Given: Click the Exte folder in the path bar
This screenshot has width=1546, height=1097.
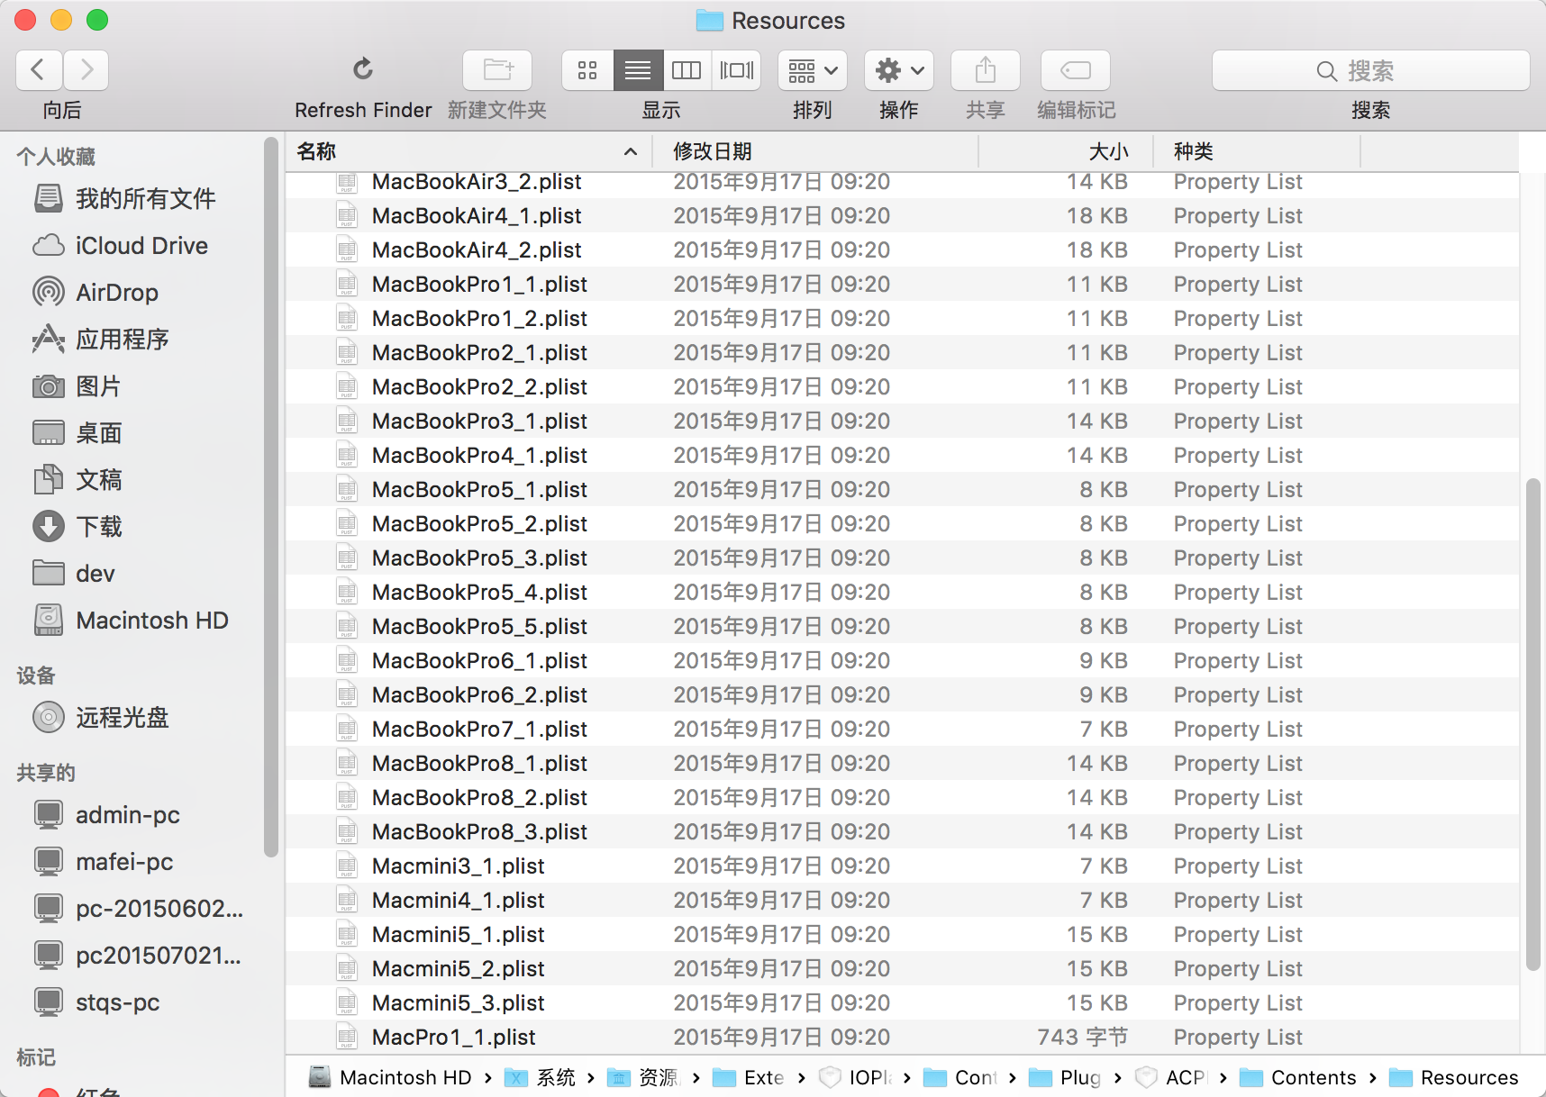Looking at the screenshot, I should tap(748, 1077).
